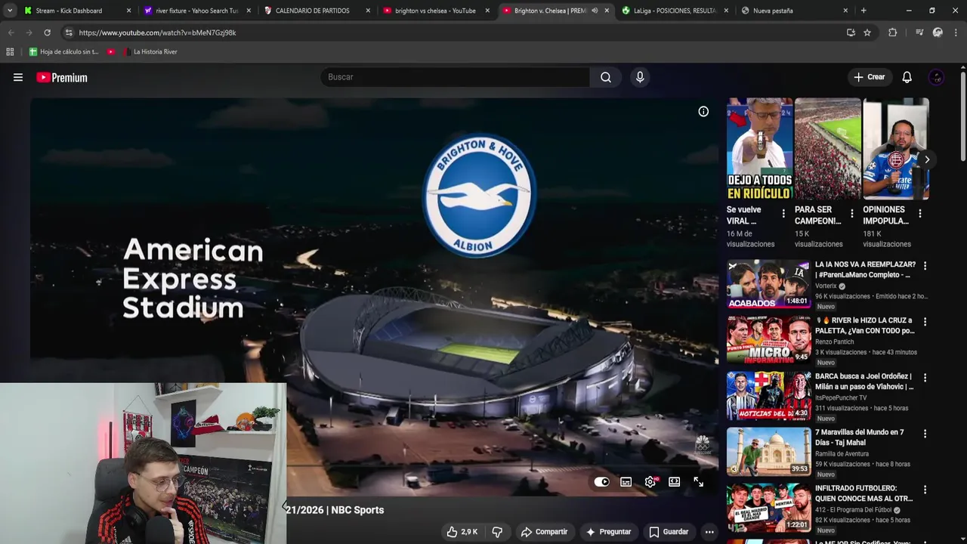Bookmark this page with the star
This screenshot has width=967, height=544.
tap(867, 32)
